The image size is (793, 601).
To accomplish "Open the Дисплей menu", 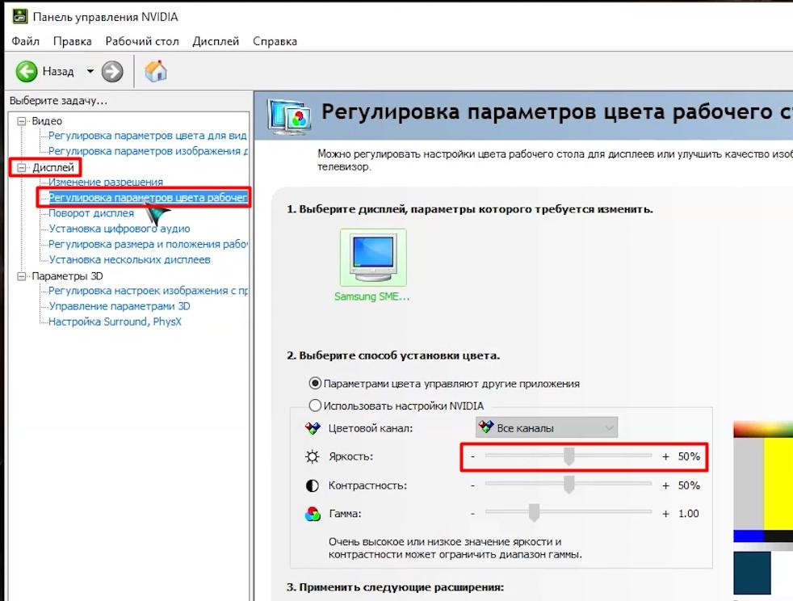I will tap(216, 41).
